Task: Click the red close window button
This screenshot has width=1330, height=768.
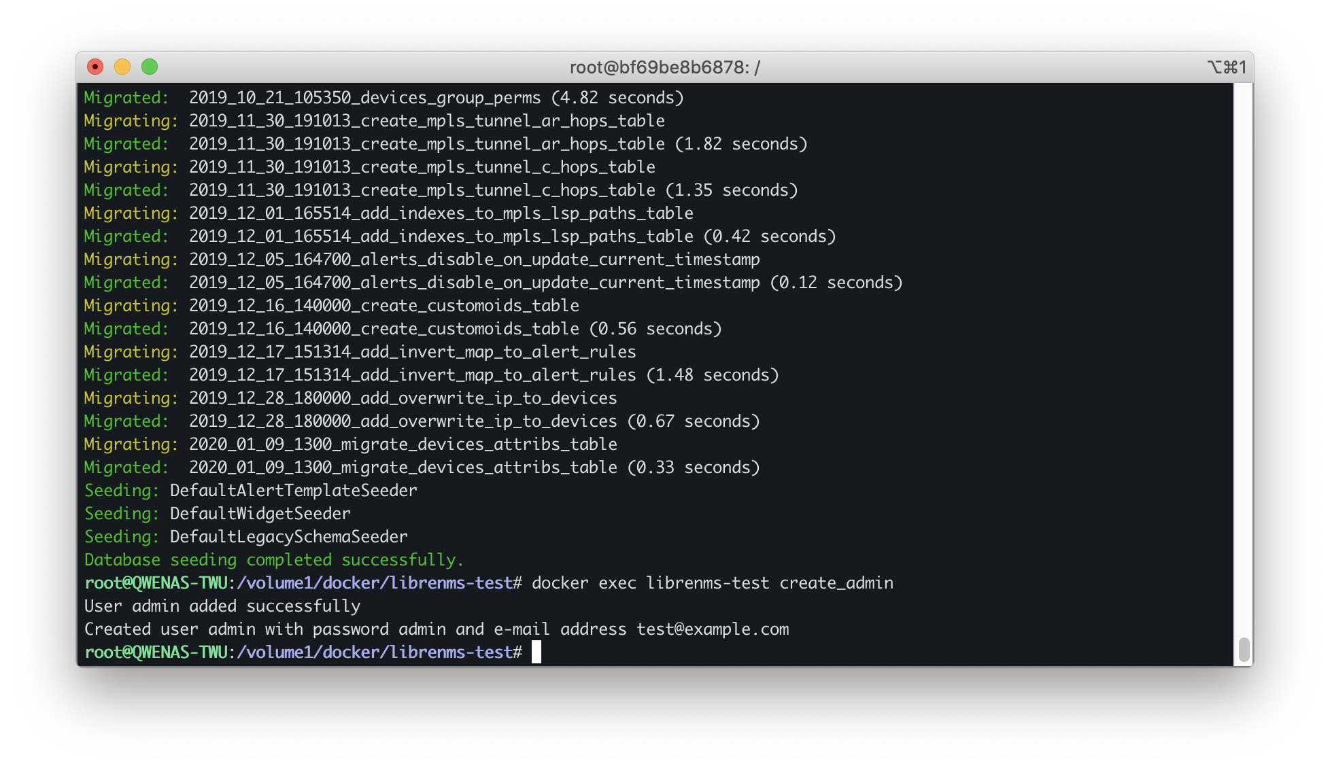Action: (95, 67)
